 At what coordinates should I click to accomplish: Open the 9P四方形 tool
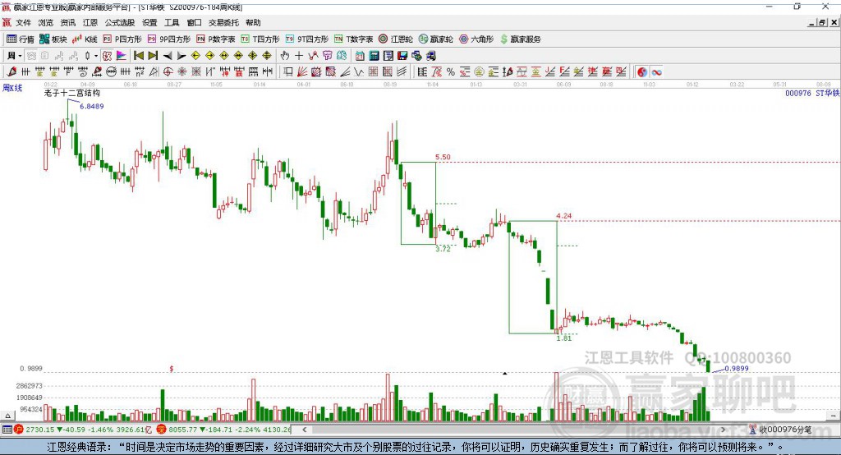click(x=169, y=39)
